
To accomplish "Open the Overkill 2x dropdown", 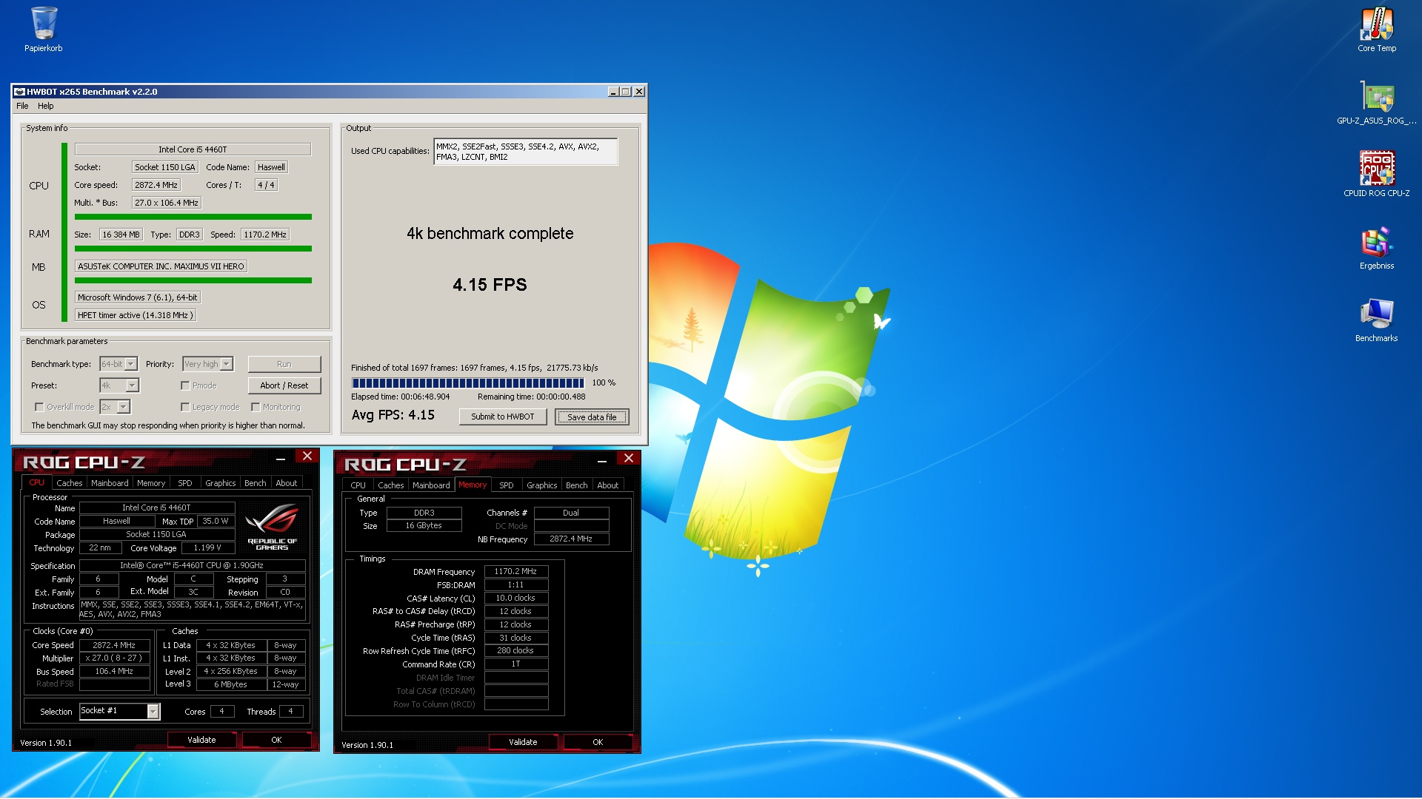I will tap(115, 407).
